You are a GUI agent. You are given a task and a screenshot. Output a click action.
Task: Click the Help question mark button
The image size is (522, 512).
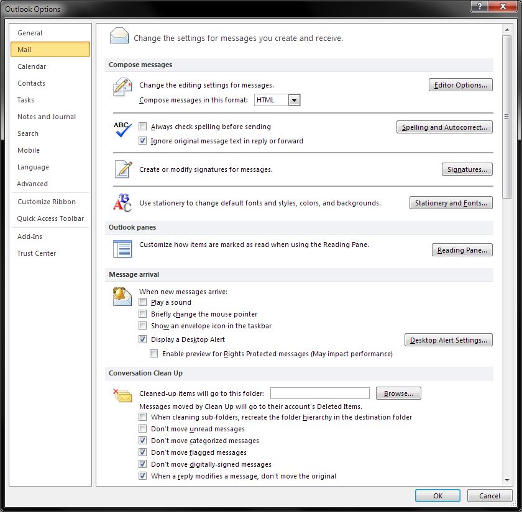[479, 6]
